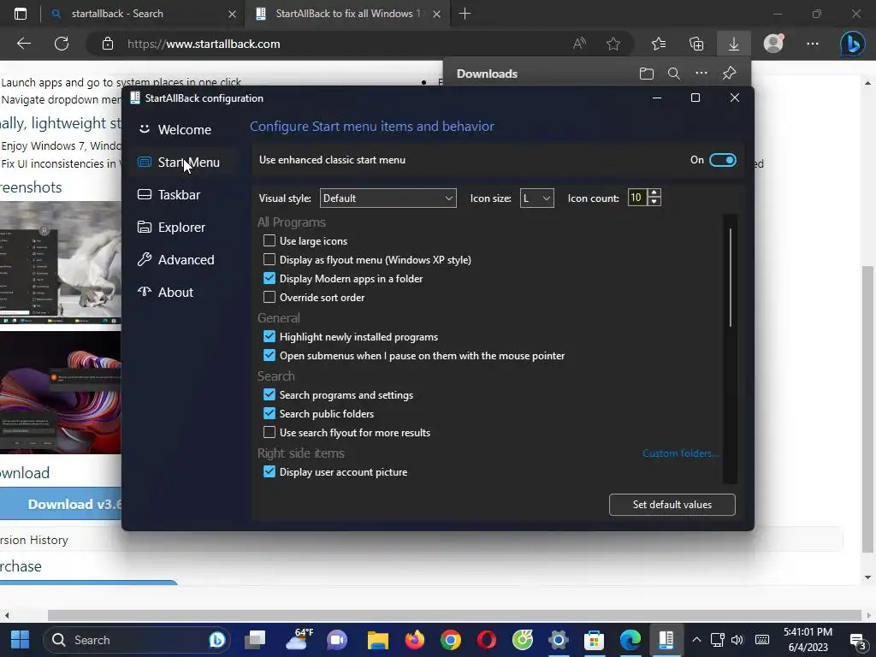Click the Edge downloads toolbar icon
The image size is (876, 657).
733,44
